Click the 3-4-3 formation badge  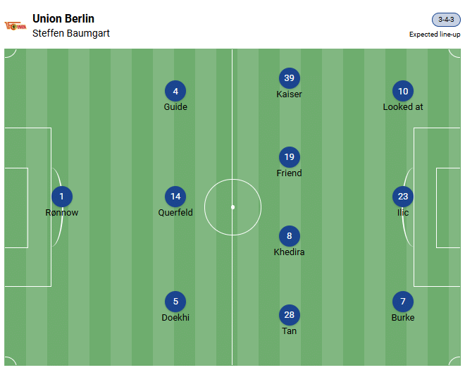446,20
